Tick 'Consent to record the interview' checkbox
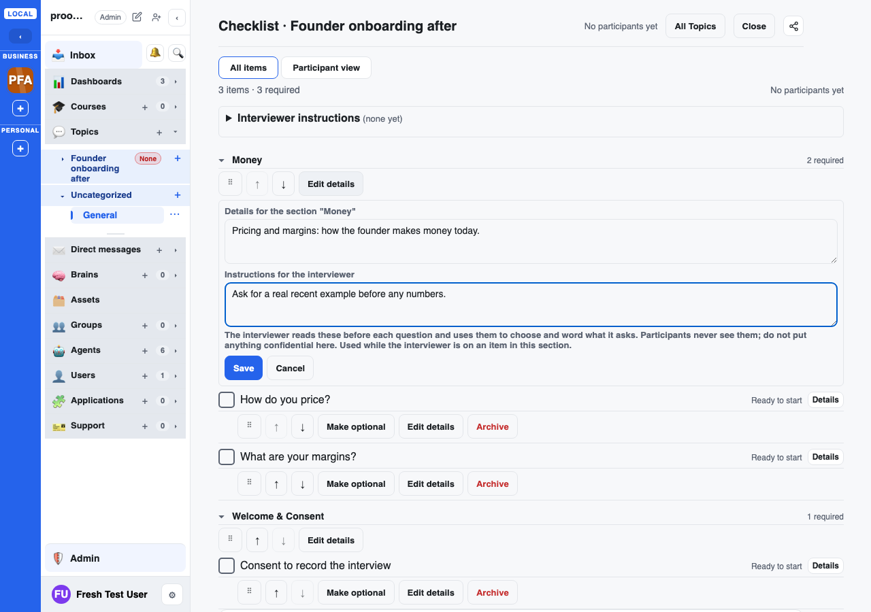The height and width of the screenshot is (612, 871). tap(227, 566)
